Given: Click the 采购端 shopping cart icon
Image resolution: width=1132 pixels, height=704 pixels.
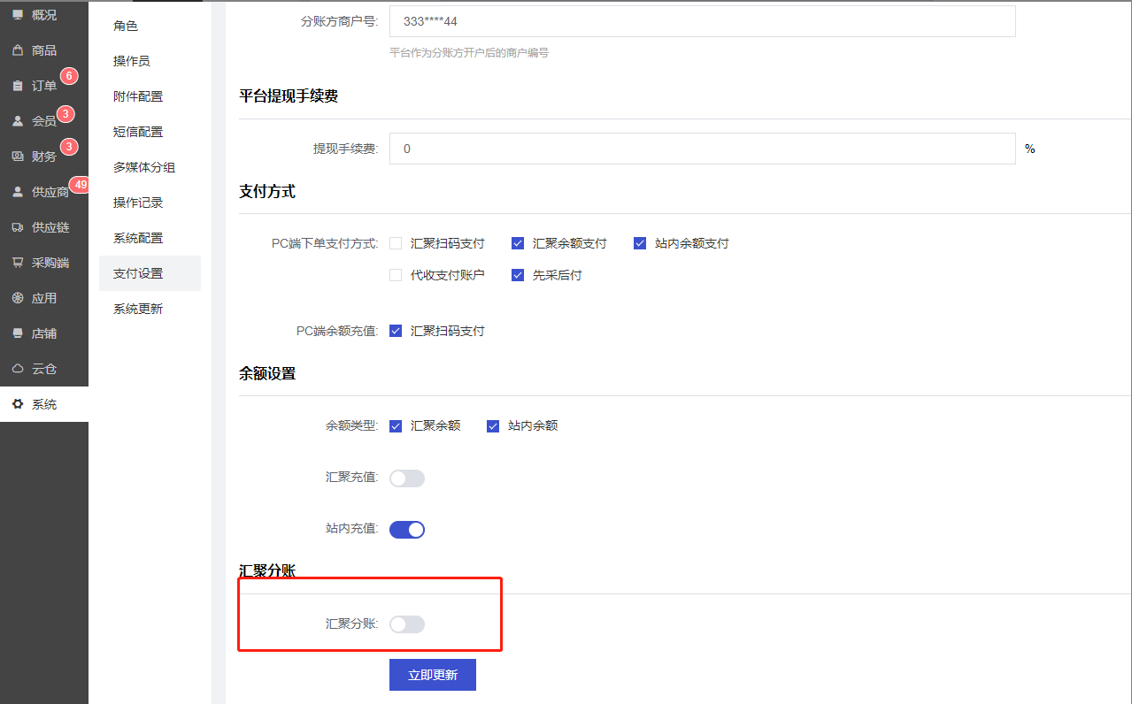Looking at the screenshot, I should pyautogui.click(x=18, y=263).
